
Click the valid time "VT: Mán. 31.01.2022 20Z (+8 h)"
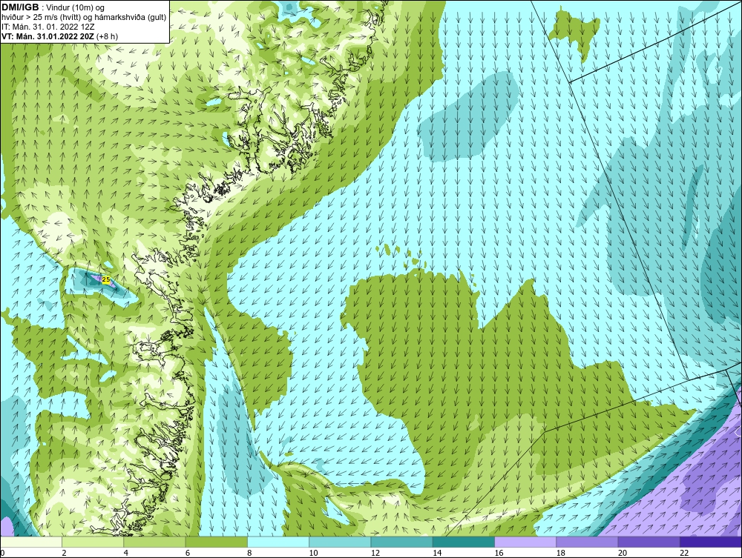click(x=59, y=36)
